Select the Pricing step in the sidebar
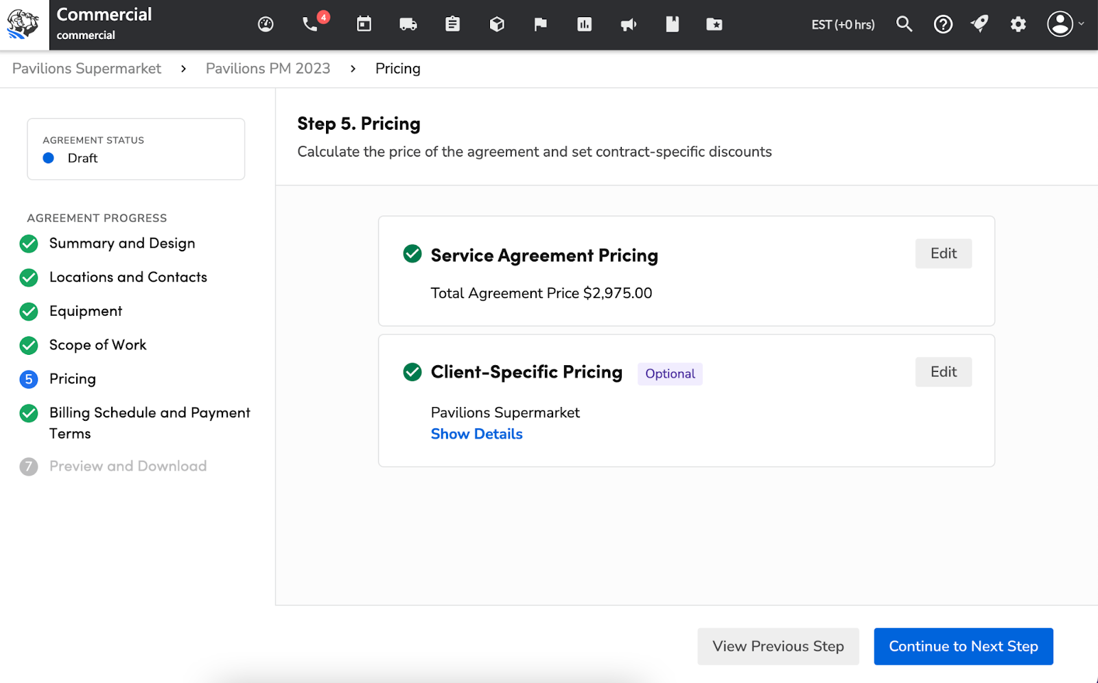The width and height of the screenshot is (1098, 683). (72, 378)
